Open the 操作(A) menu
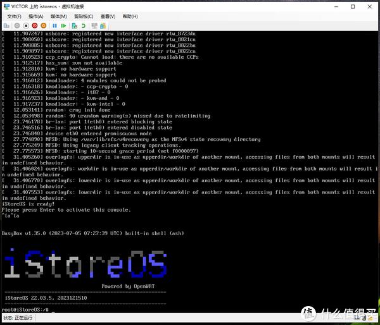The width and height of the screenshot is (380, 325). [x=36, y=16]
